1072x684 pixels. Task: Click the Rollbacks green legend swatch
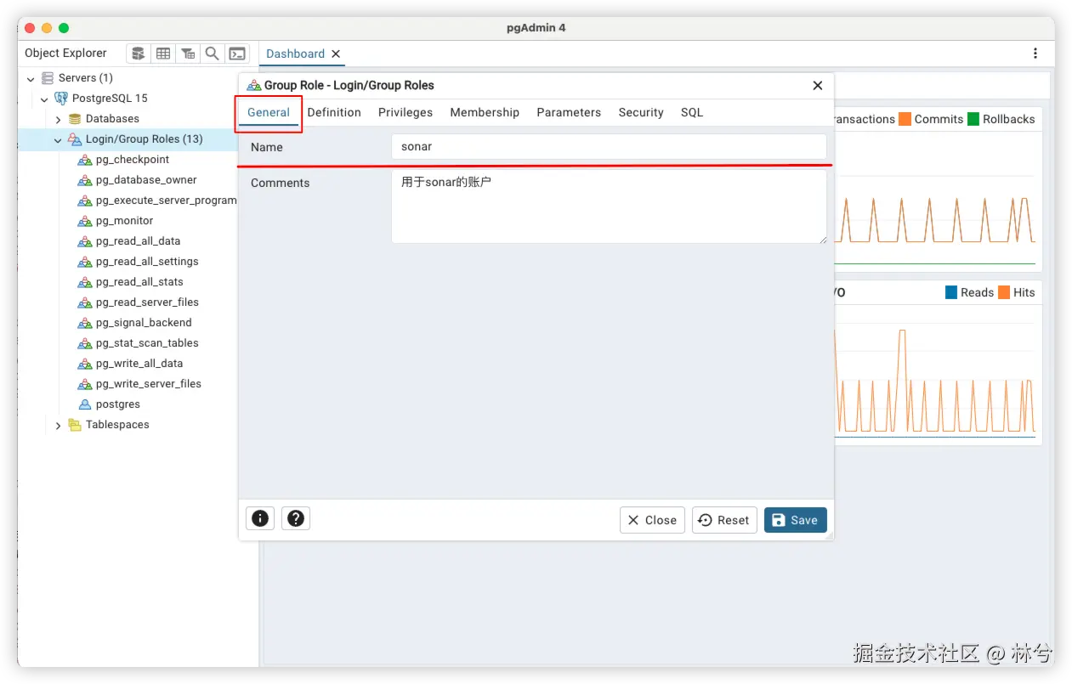(973, 119)
